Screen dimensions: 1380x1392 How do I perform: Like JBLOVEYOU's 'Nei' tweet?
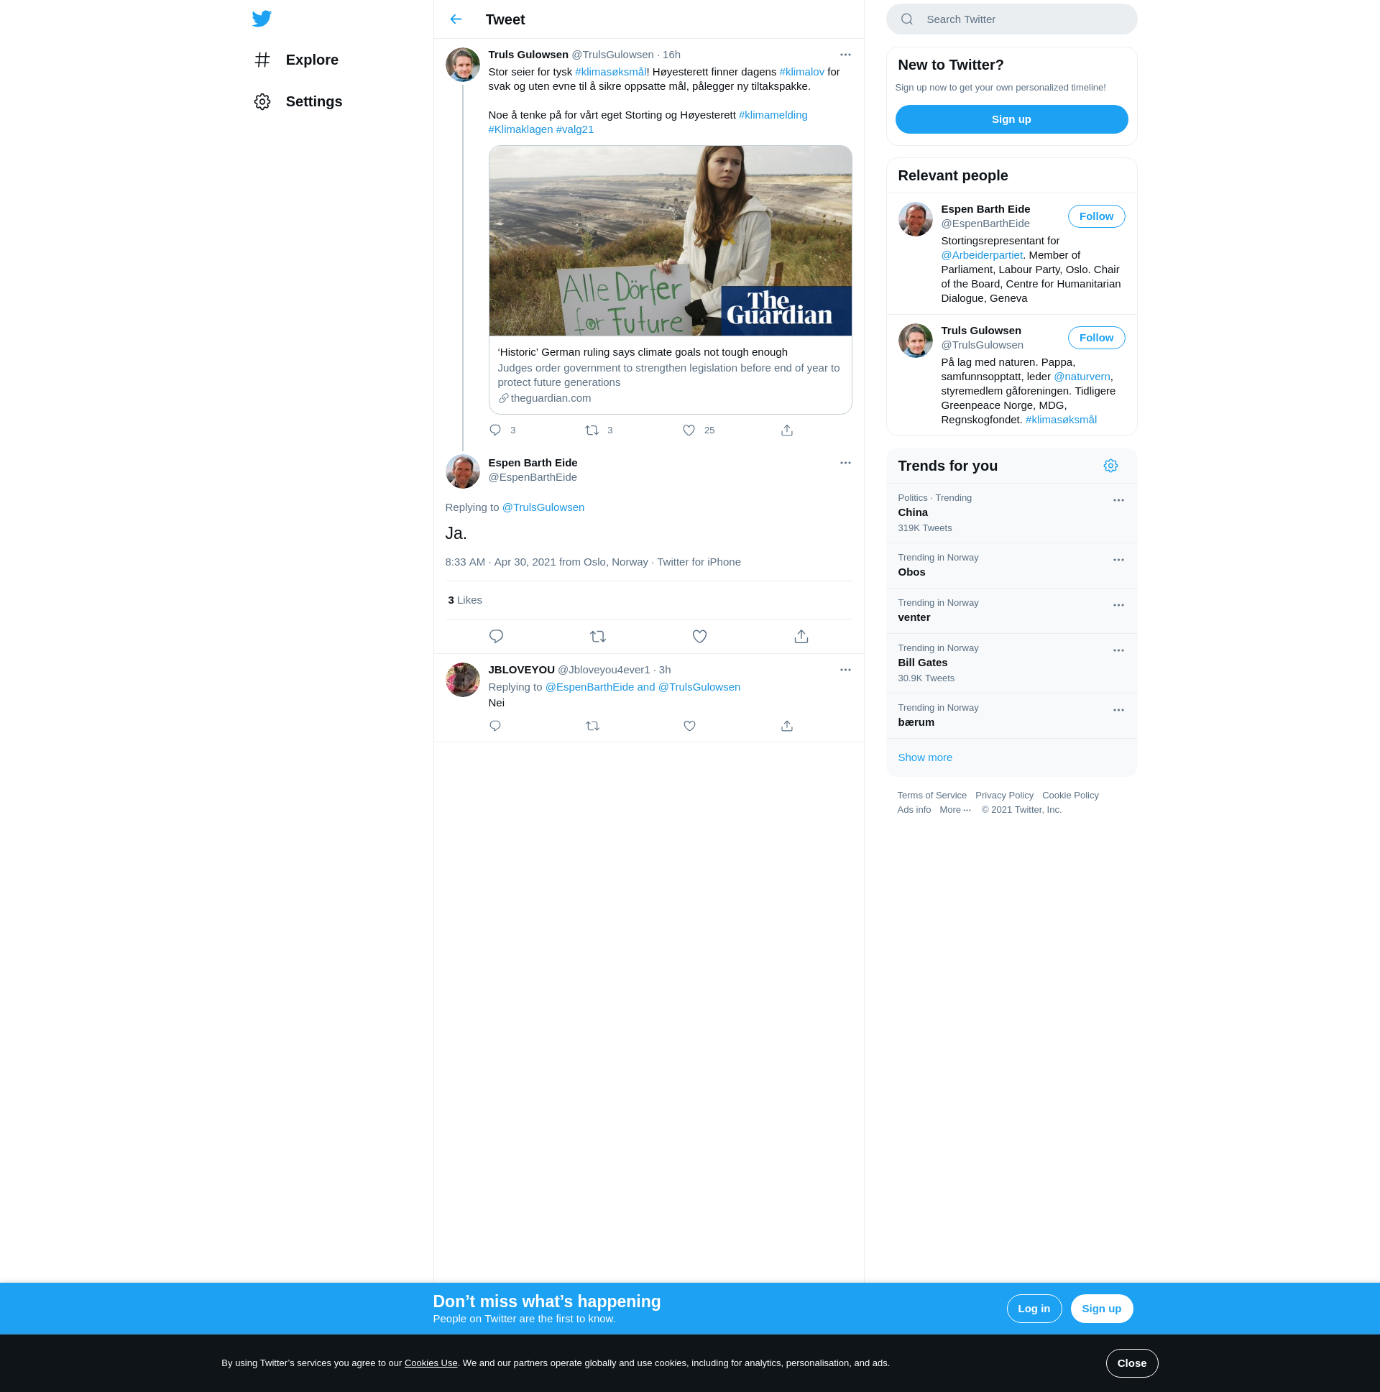point(689,727)
